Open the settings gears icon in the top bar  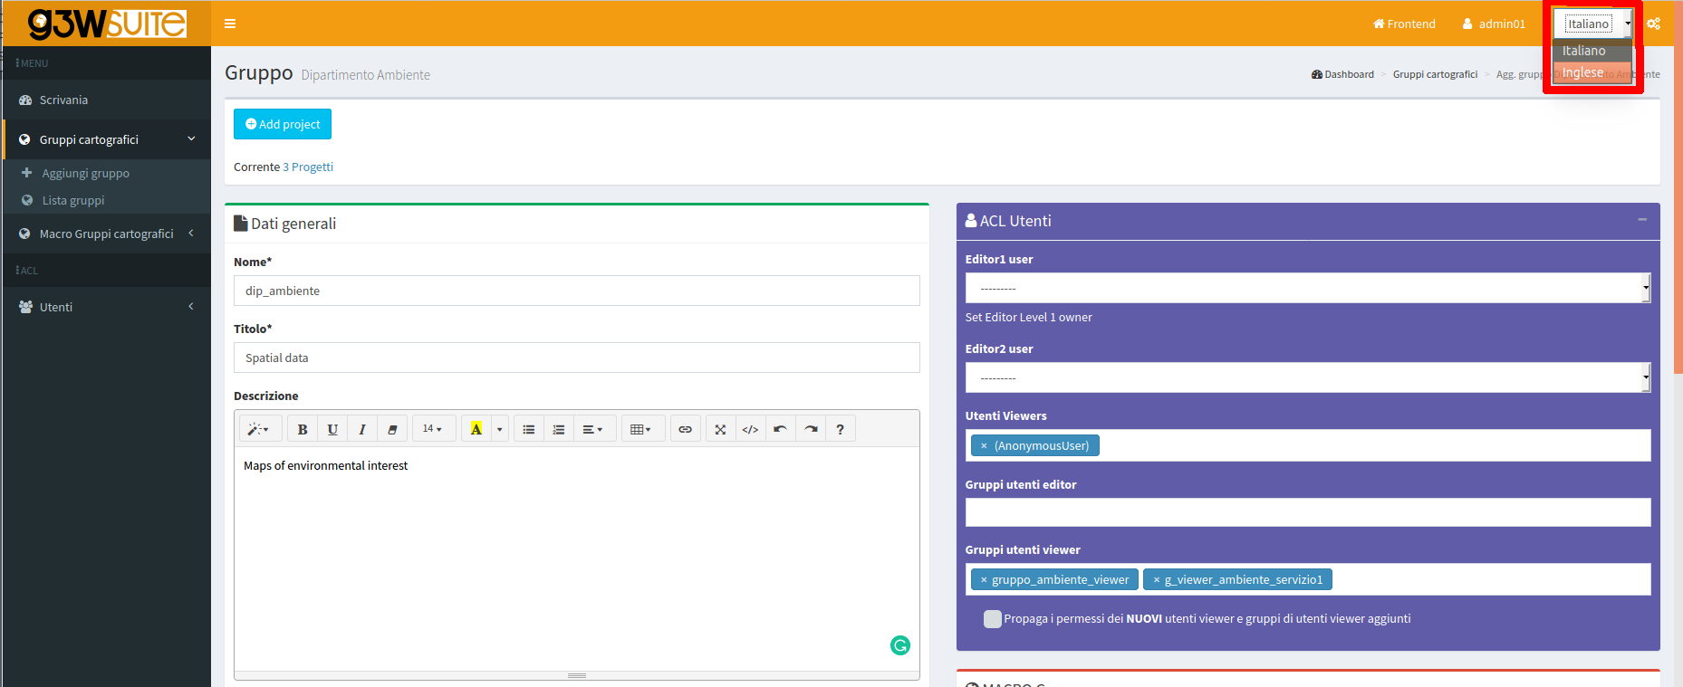1654,24
